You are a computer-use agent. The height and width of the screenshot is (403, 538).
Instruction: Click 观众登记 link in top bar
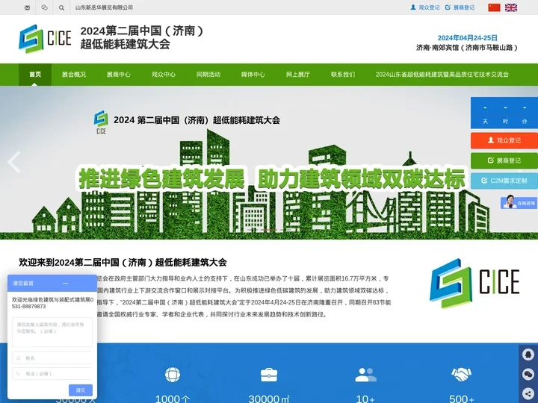pos(425,7)
